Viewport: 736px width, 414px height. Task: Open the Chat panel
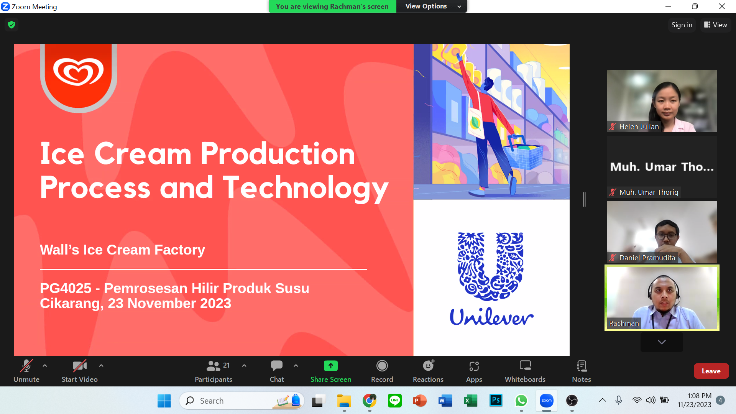point(277,371)
